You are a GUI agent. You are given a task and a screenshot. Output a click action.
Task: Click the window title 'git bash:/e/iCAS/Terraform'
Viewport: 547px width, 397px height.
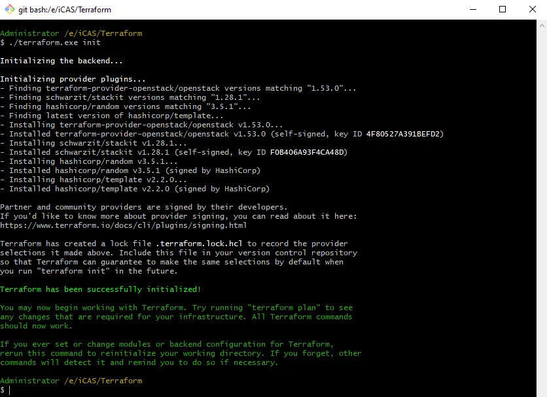pos(65,10)
